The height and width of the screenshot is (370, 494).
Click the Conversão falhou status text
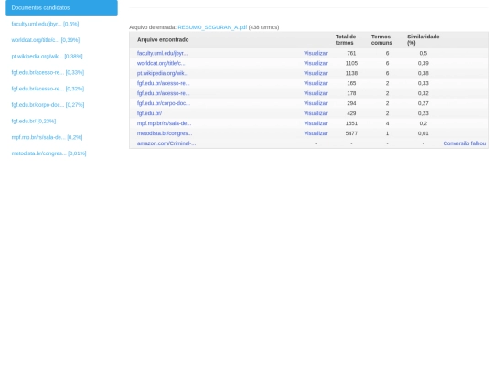(x=465, y=143)
